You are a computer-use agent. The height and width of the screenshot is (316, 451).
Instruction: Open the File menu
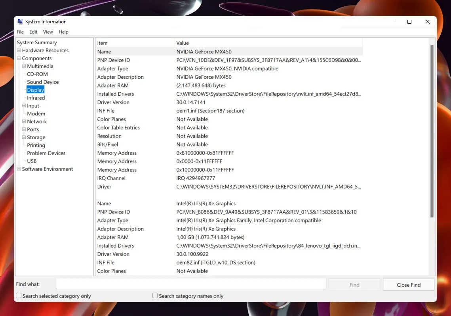(x=20, y=32)
